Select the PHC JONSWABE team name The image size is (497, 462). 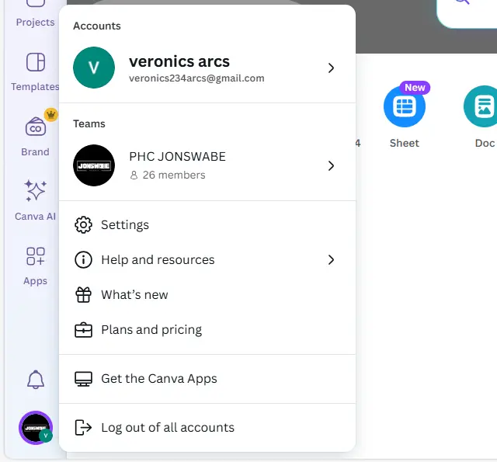[x=178, y=157]
